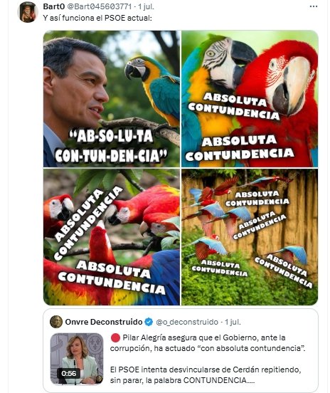This screenshot has width=330, height=393.
Task: Open the @o_deconstruido handle
Action: 187,322
